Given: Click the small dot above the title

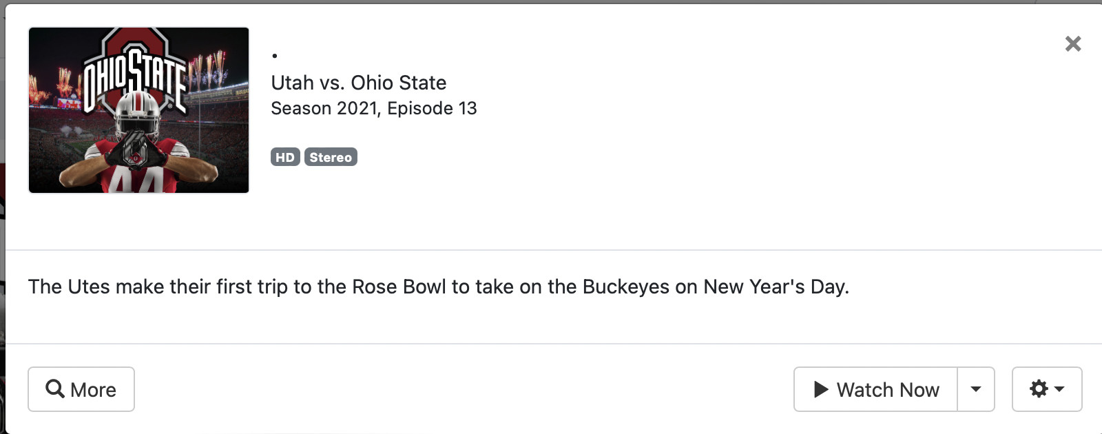Looking at the screenshot, I should click(x=275, y=56).
